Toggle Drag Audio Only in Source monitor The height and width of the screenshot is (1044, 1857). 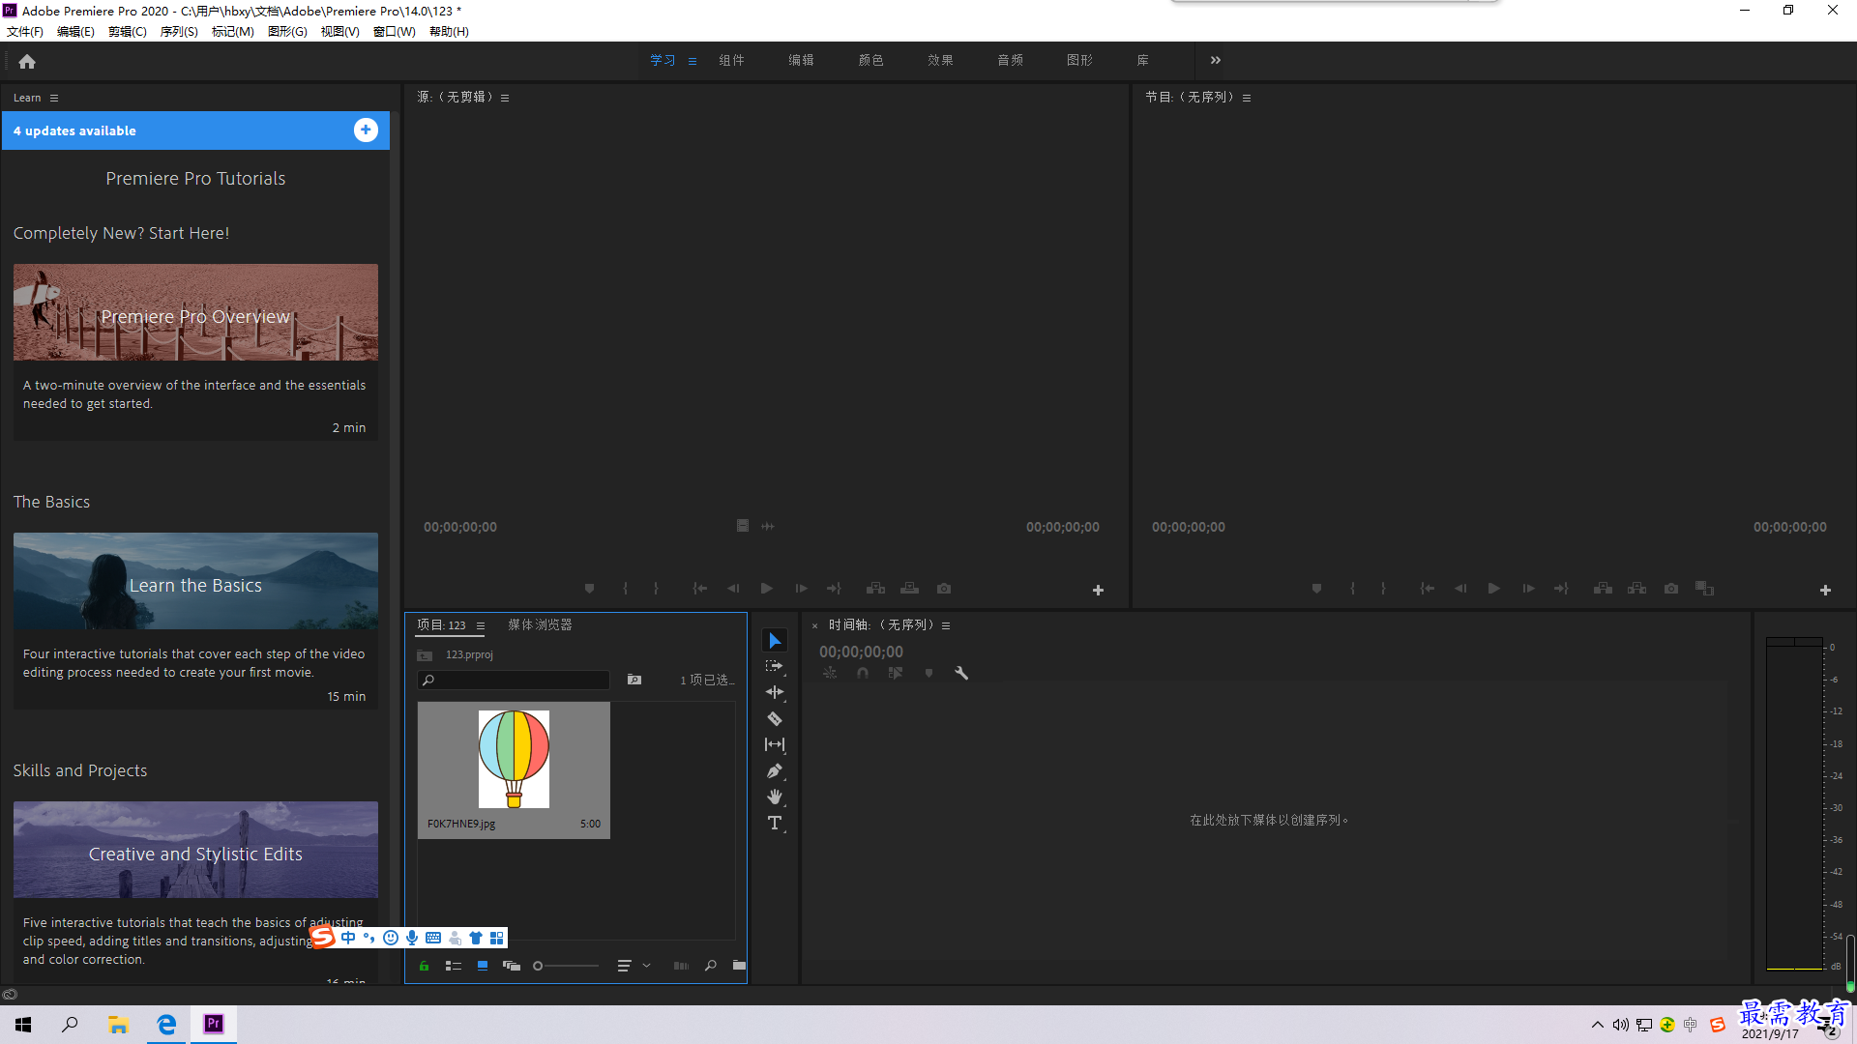(x=768, y=527)
